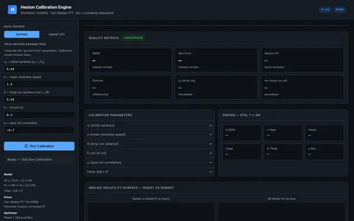Click the Phase 1: DE/rand/1/bin text
Image resolution: width=354 pixels, height=221 pixels.
(18, 217)
